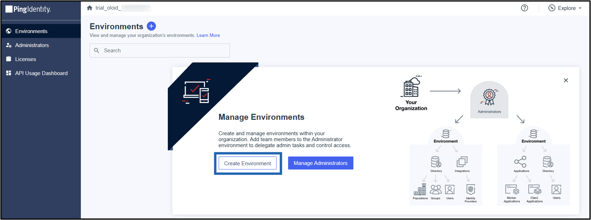Click the devices checkmark banner icon
Viewport: 591px width, 220px height.
tap(196, 91)
